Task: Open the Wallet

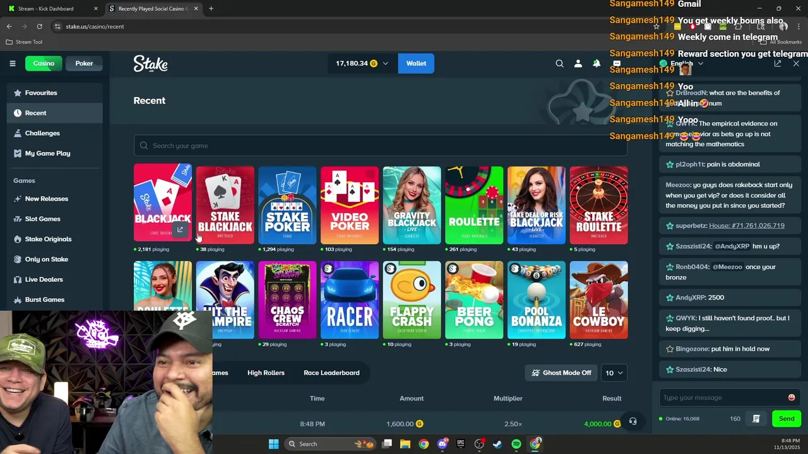Action: coord(416,63)
